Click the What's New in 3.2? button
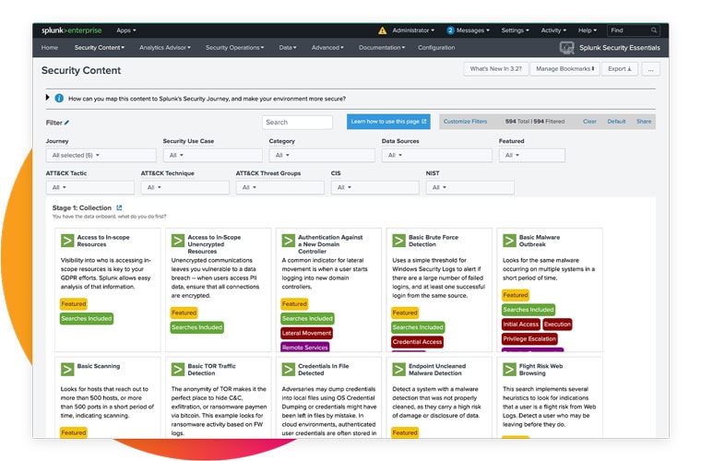 (x=496, y=69)
